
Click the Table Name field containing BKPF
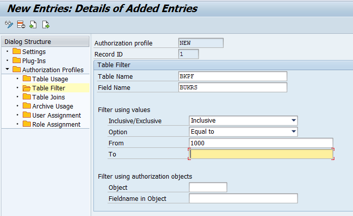click(233, 76)
